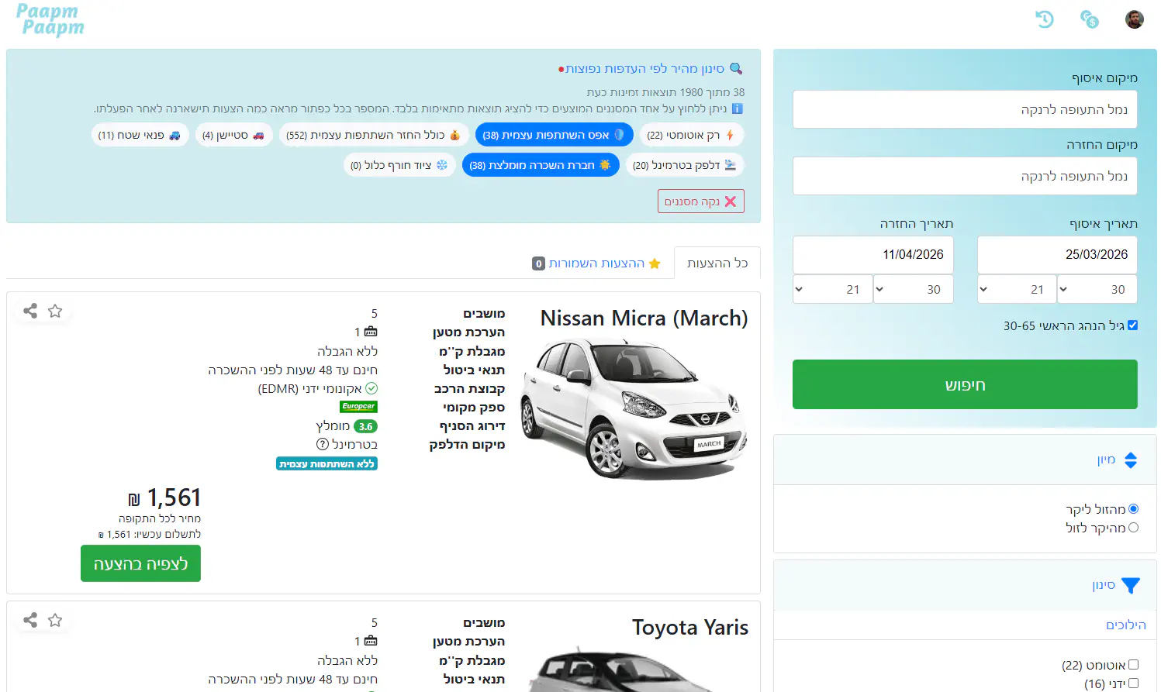The image size is (1161, 692).
Task: Share the Nissan Micra offer
Action: 30,311
